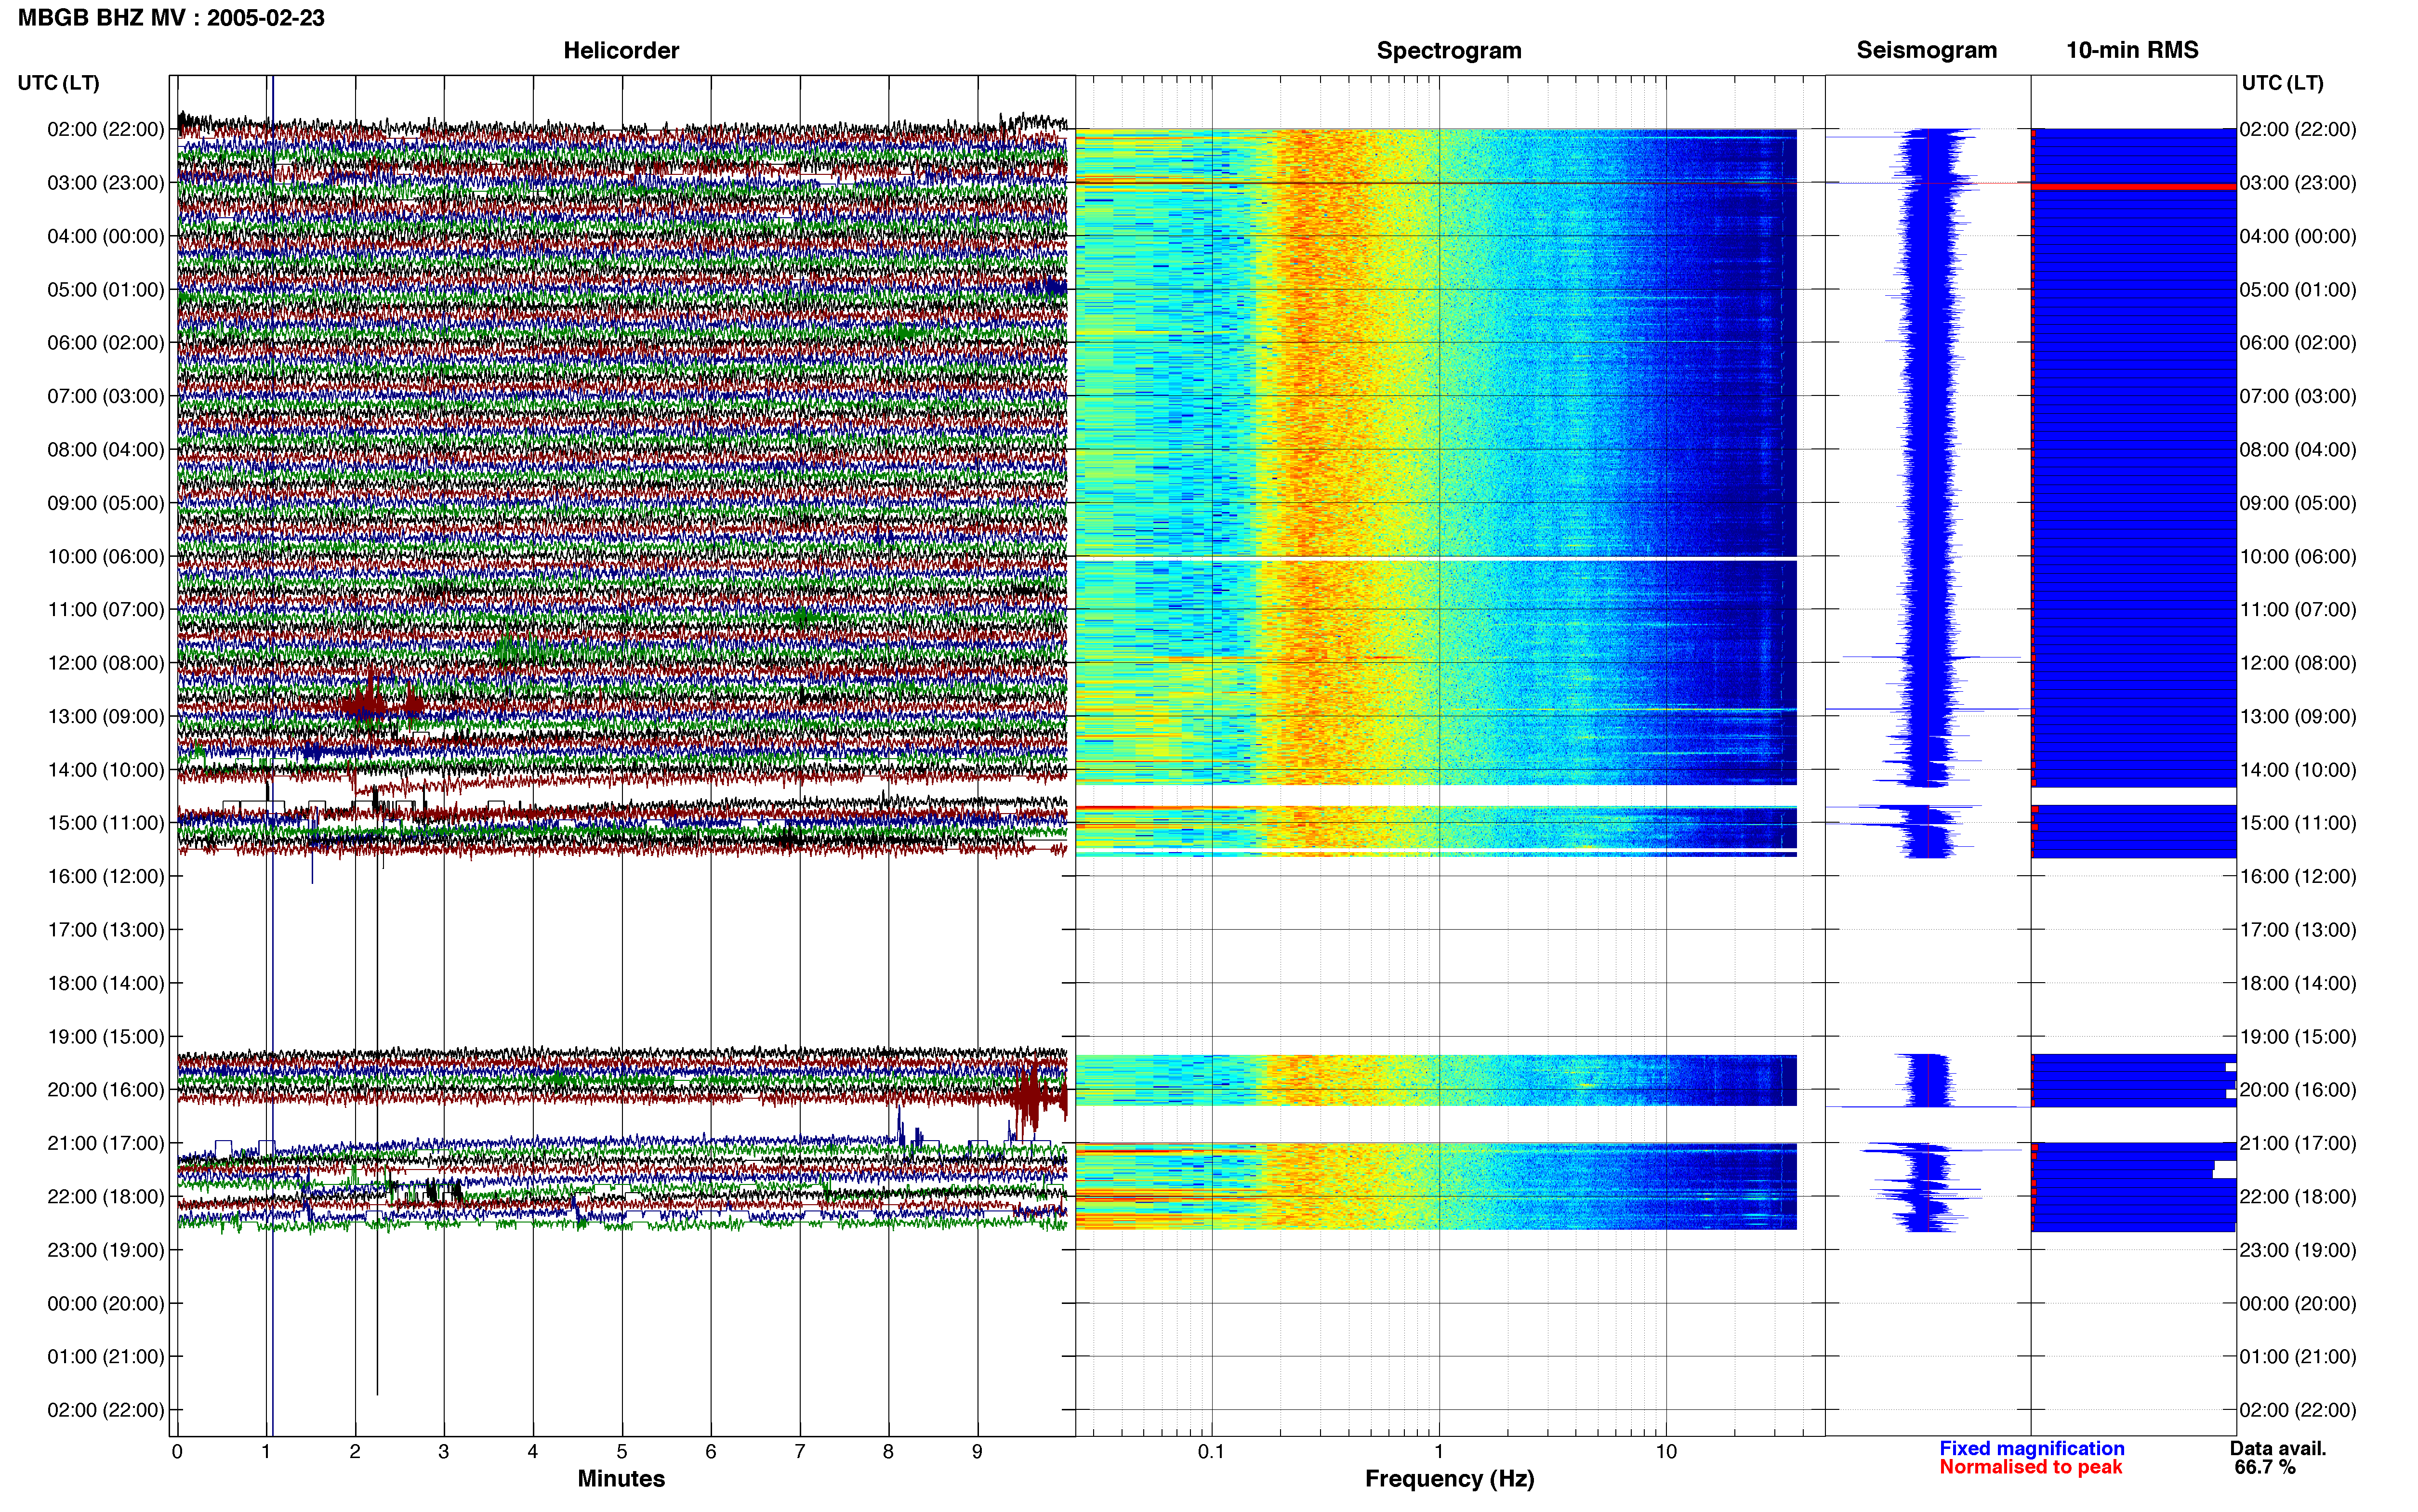Click the left '03:00 (23:00)' time label
The width and height of the screenshot is (2418, 1512).
coord(105,183)
